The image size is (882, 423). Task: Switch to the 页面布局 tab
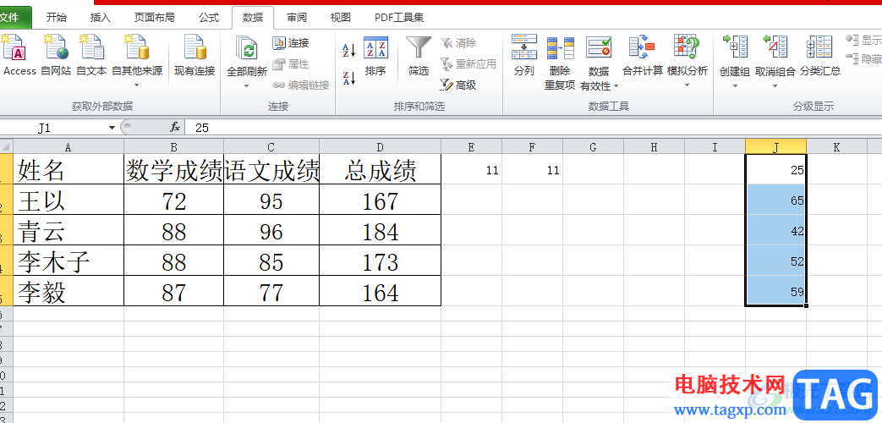[x=154, y=18]
